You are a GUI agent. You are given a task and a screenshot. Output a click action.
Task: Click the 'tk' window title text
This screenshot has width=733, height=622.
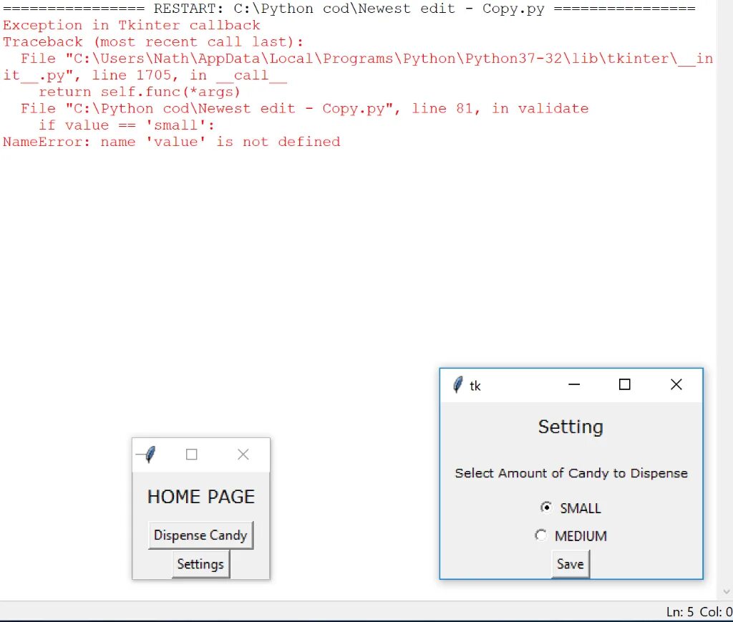pyautogui.click(x=475, y=386)
